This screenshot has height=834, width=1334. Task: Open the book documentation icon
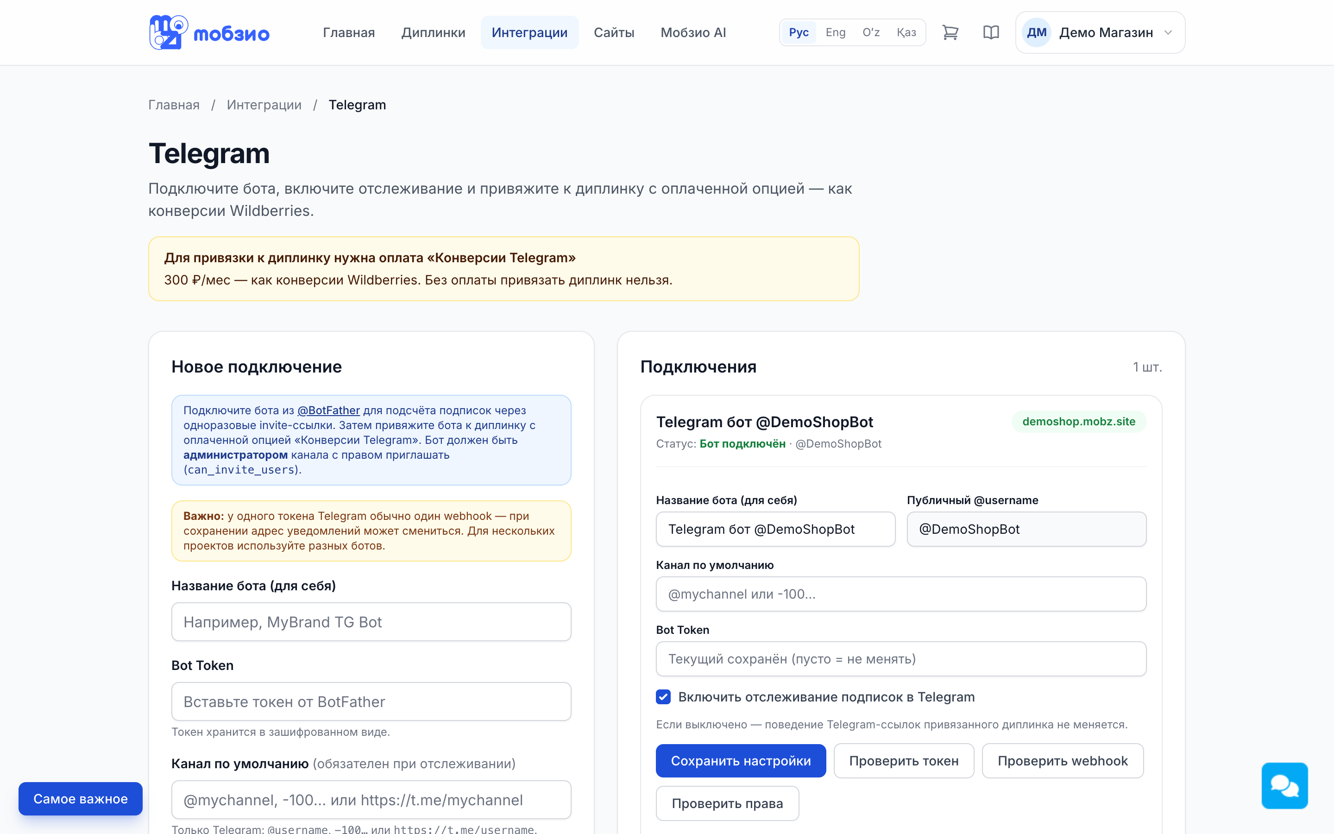[x=991, y=32]
